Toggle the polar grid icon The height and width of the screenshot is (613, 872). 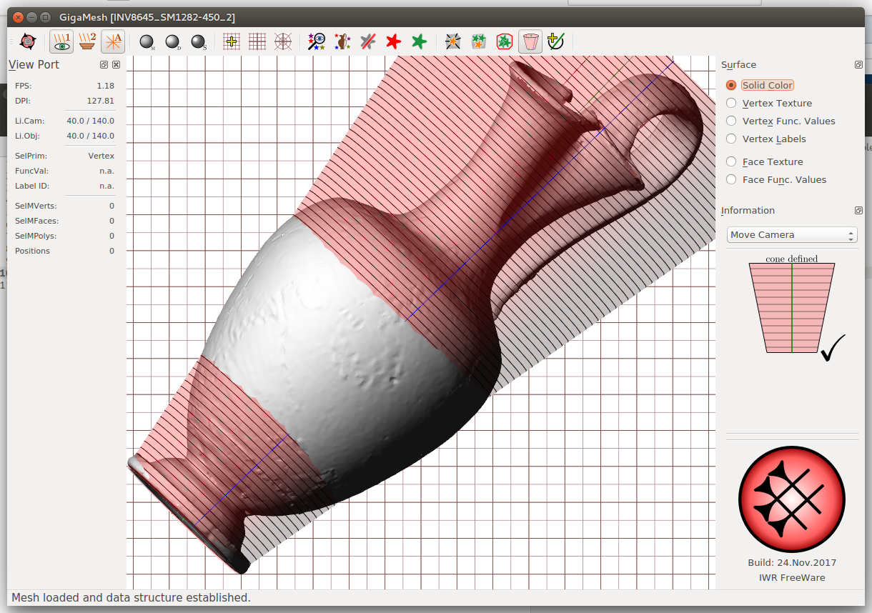point(283,42)
